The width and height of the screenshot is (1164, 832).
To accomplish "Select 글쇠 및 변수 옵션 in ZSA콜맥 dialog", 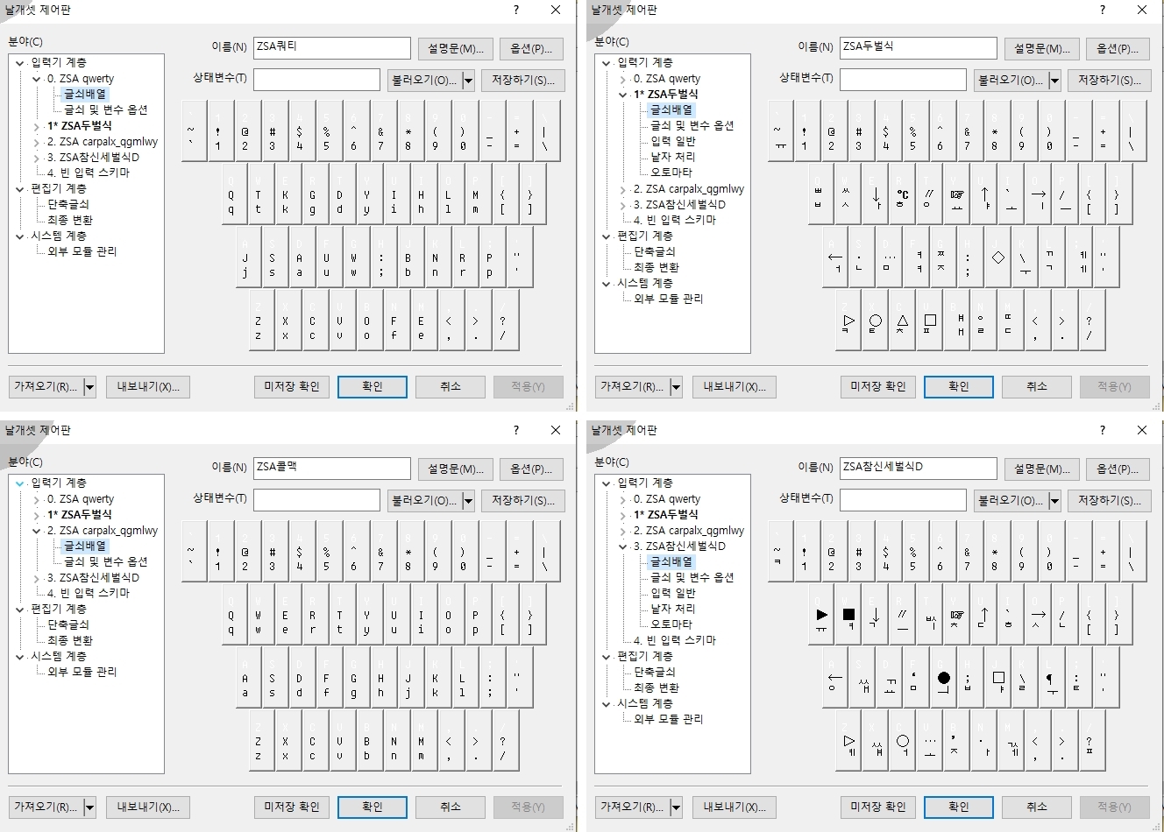I will coord(105,561).
